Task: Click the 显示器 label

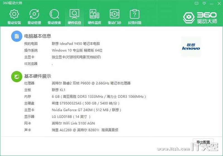Action: pos(29,116)
